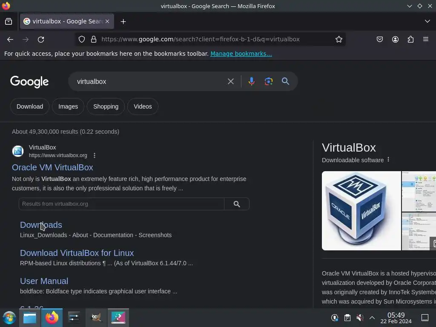Open the Extensions panel
Screen dimensions: 436x327
(410, 39)
